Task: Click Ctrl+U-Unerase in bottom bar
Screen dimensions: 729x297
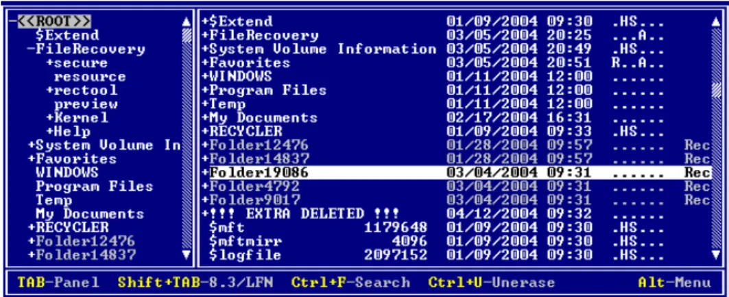Action: 492,282
